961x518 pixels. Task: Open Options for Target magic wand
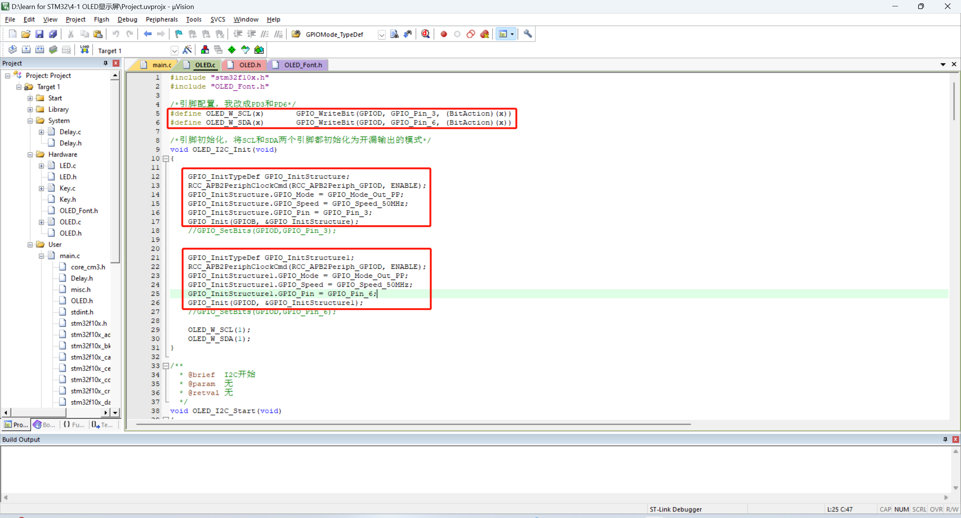(x=187, y=50)
